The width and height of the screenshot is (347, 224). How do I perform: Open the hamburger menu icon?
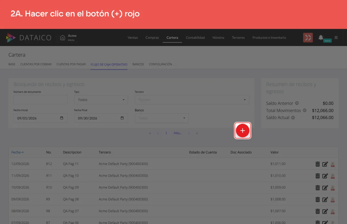pyautogui.click(x=336, y=38)
